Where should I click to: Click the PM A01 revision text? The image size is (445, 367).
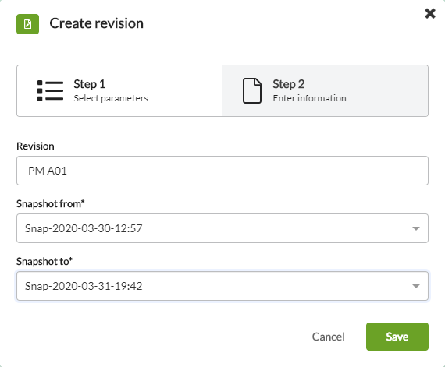[48, 171]
